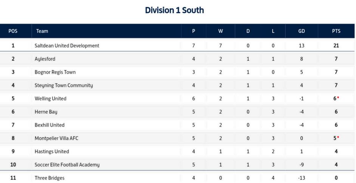
Task: Click the POS column header
Action: point(13,31)
